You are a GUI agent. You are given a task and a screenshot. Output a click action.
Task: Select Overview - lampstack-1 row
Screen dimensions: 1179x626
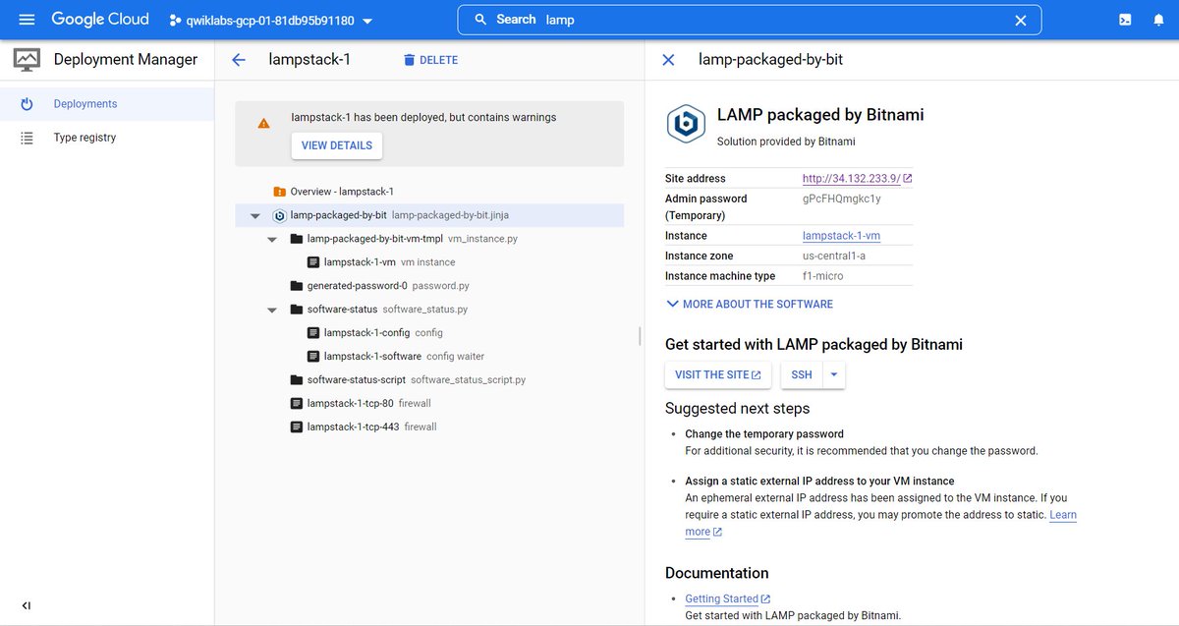pos(429,192)
